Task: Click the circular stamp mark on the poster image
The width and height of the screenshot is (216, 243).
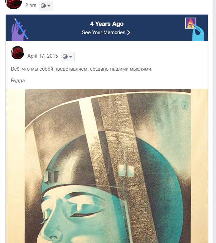Action: 185,105
